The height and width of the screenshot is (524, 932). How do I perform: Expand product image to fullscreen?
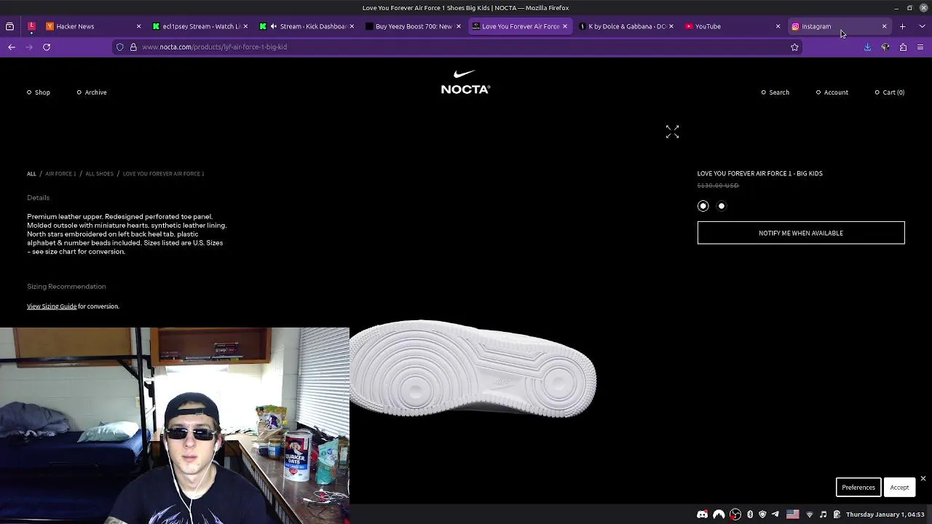pos(672,132)
